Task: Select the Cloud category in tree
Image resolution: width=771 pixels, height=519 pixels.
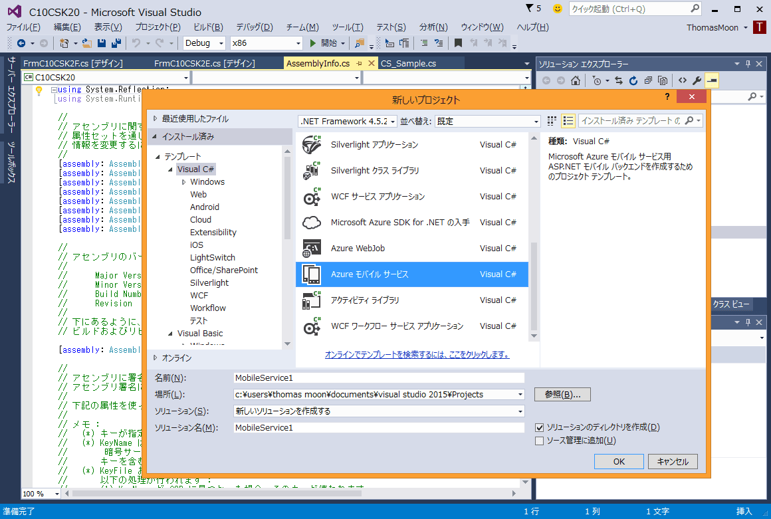Action: coord(201,220)
